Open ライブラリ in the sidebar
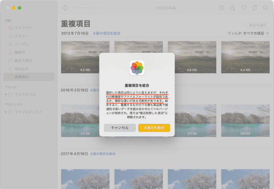Screen dimensions: 274x189 pos(29,28)
